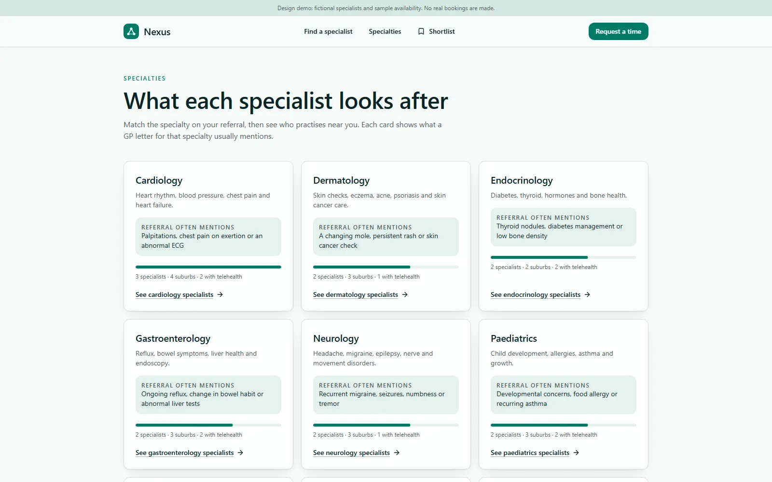Click the Dermatology availability progress bar
The image size is (772, 482).
[386, 267]
